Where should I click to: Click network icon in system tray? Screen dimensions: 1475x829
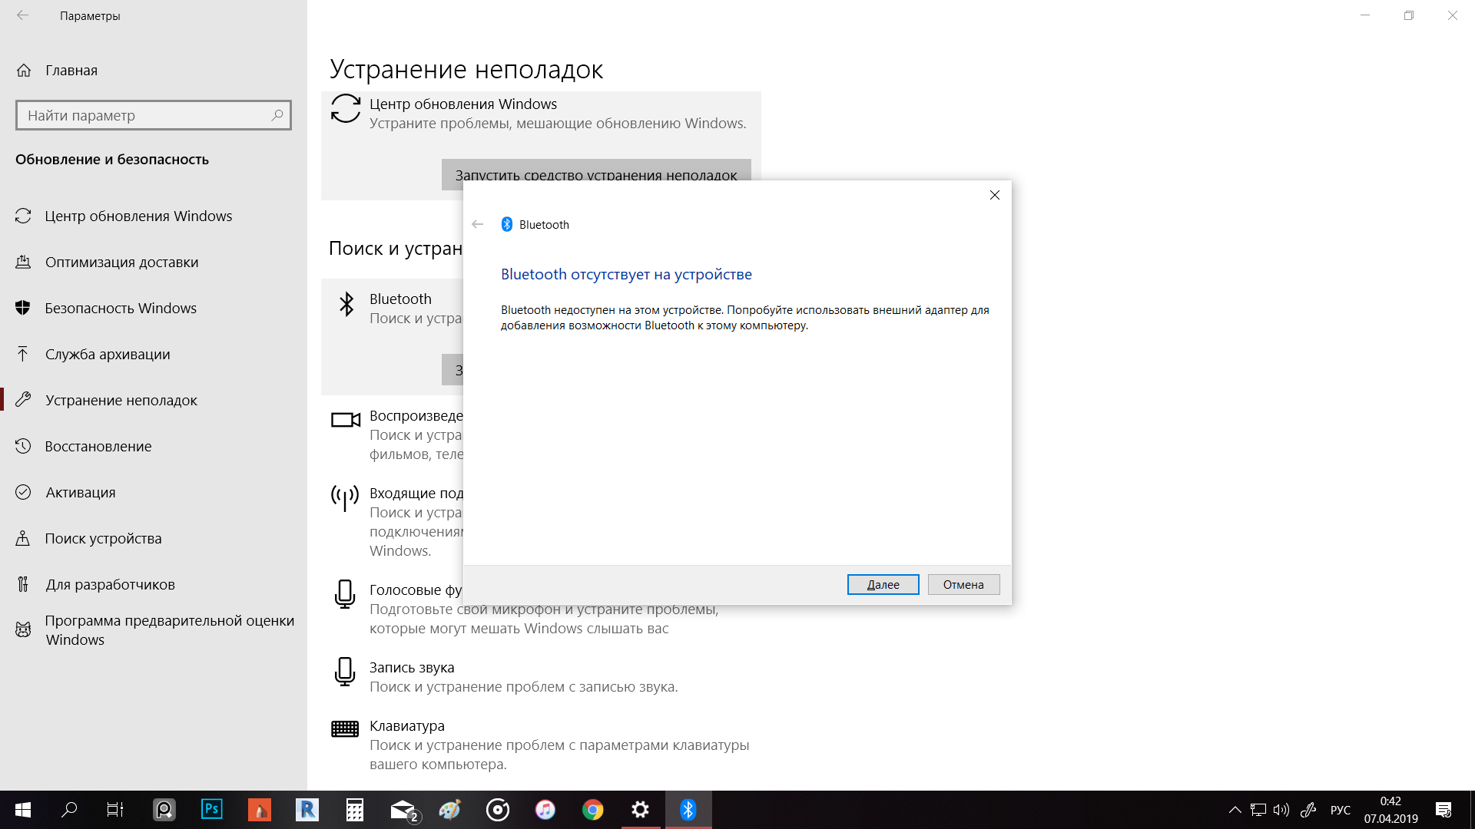coord(1258,810)
